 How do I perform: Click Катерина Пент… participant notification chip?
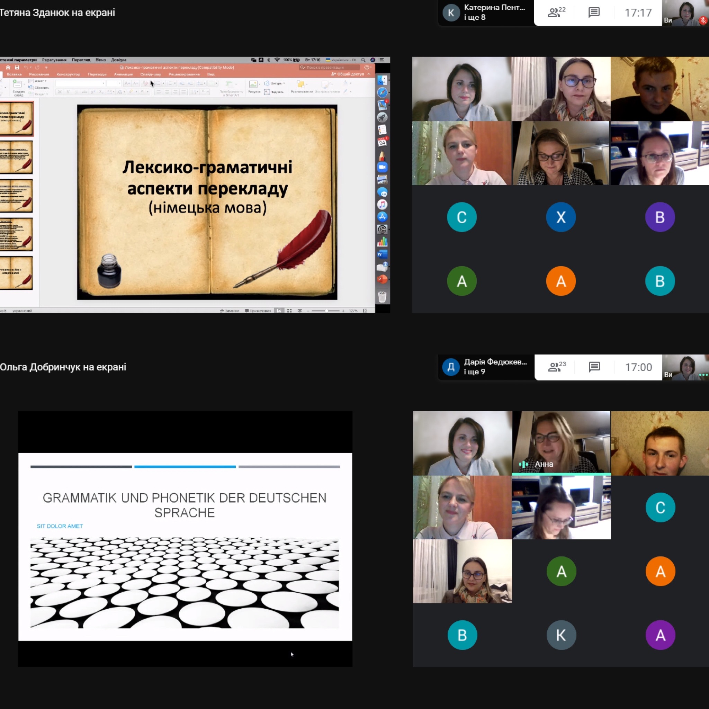point(486,13)
